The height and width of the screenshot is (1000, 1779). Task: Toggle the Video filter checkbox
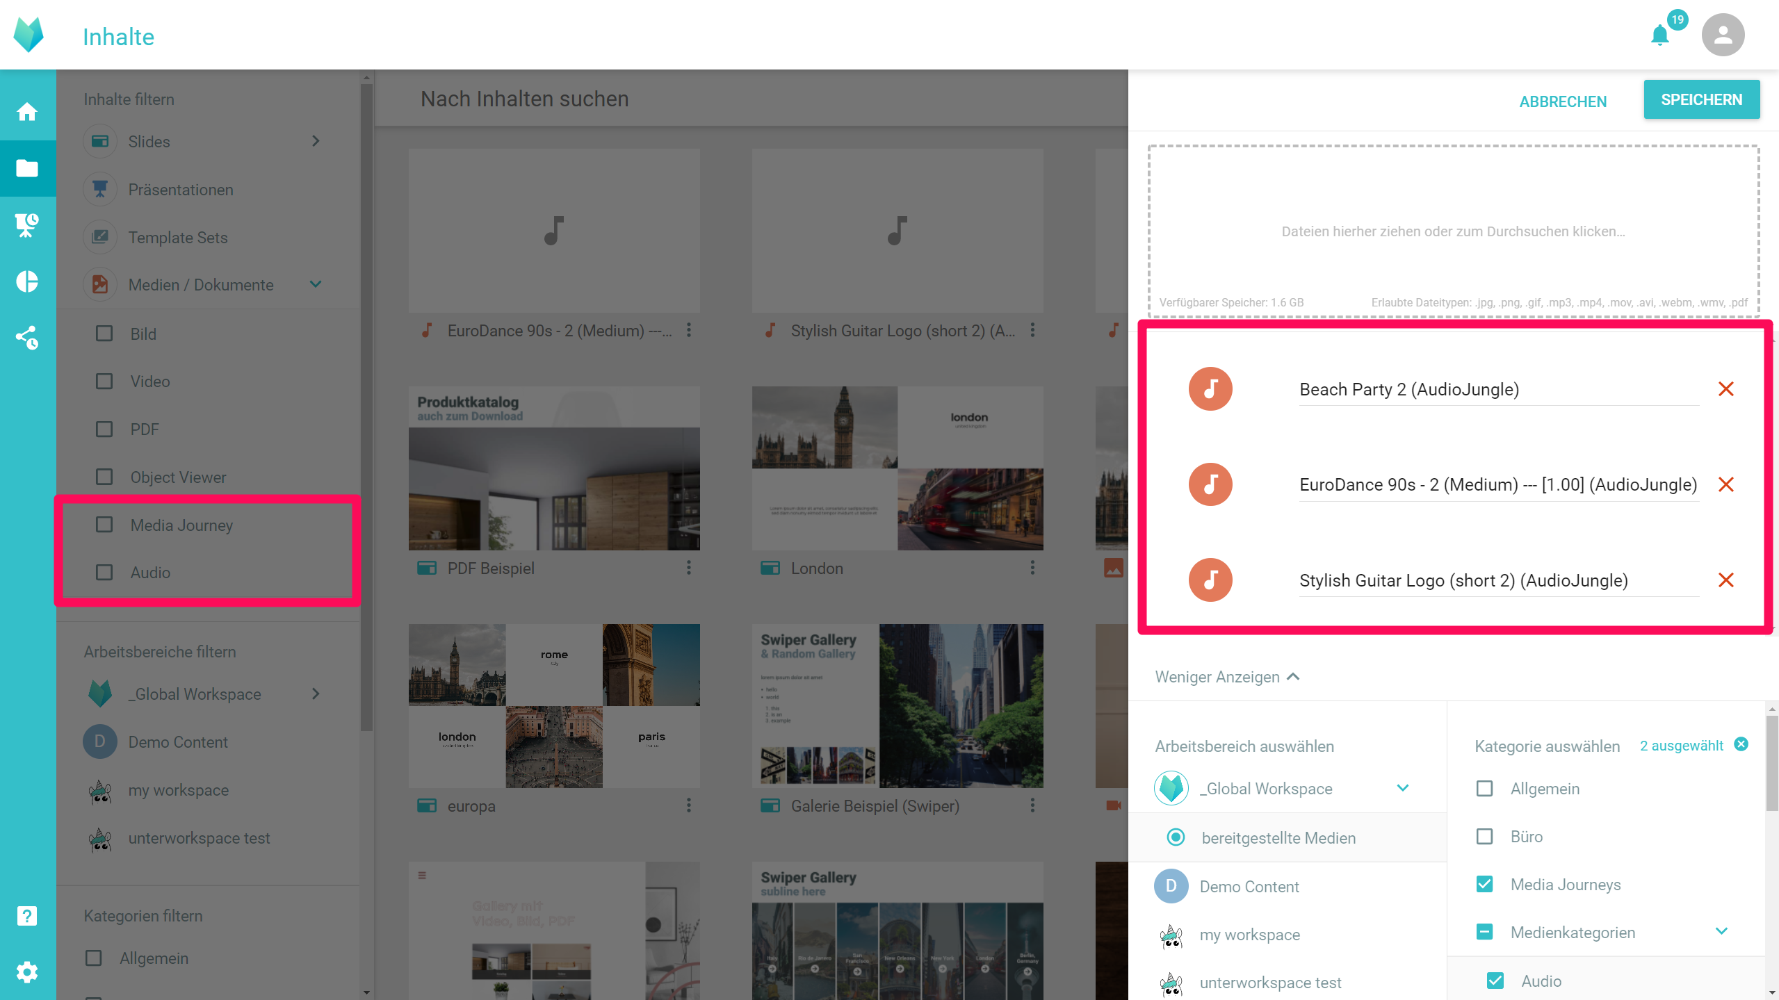click(x=104, y=382)
